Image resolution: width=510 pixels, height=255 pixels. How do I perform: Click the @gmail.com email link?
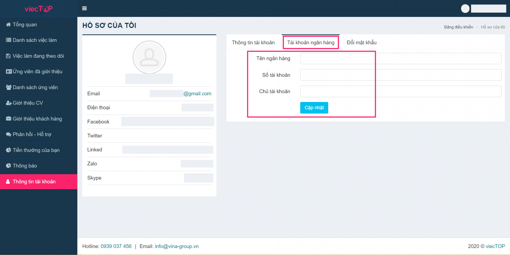point(197,94)
